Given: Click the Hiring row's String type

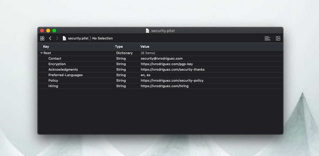Looking at the screenshot, I should tap(121, 86).
